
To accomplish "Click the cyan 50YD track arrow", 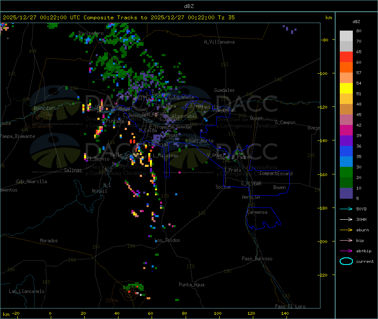I will point(346,209).
